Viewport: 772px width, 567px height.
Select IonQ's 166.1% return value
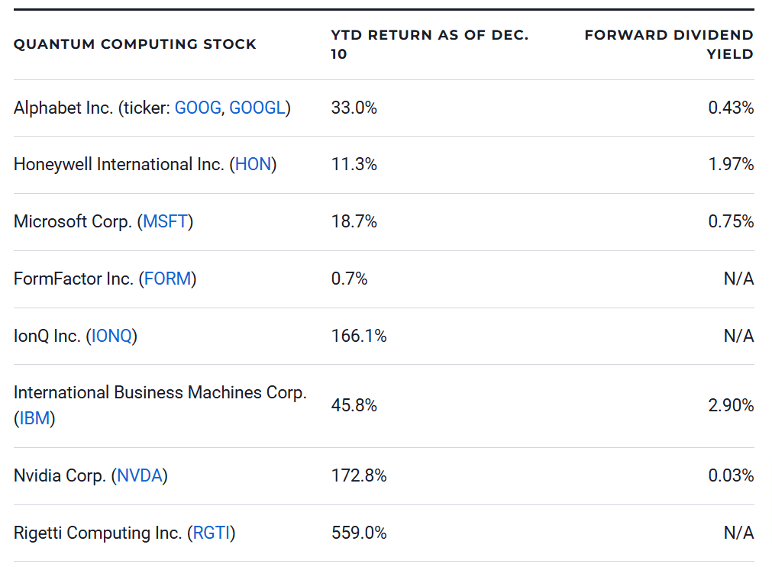pos(359,337)
